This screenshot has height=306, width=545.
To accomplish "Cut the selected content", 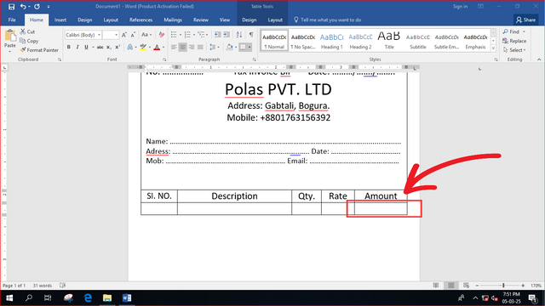I will tap(27, 31).
